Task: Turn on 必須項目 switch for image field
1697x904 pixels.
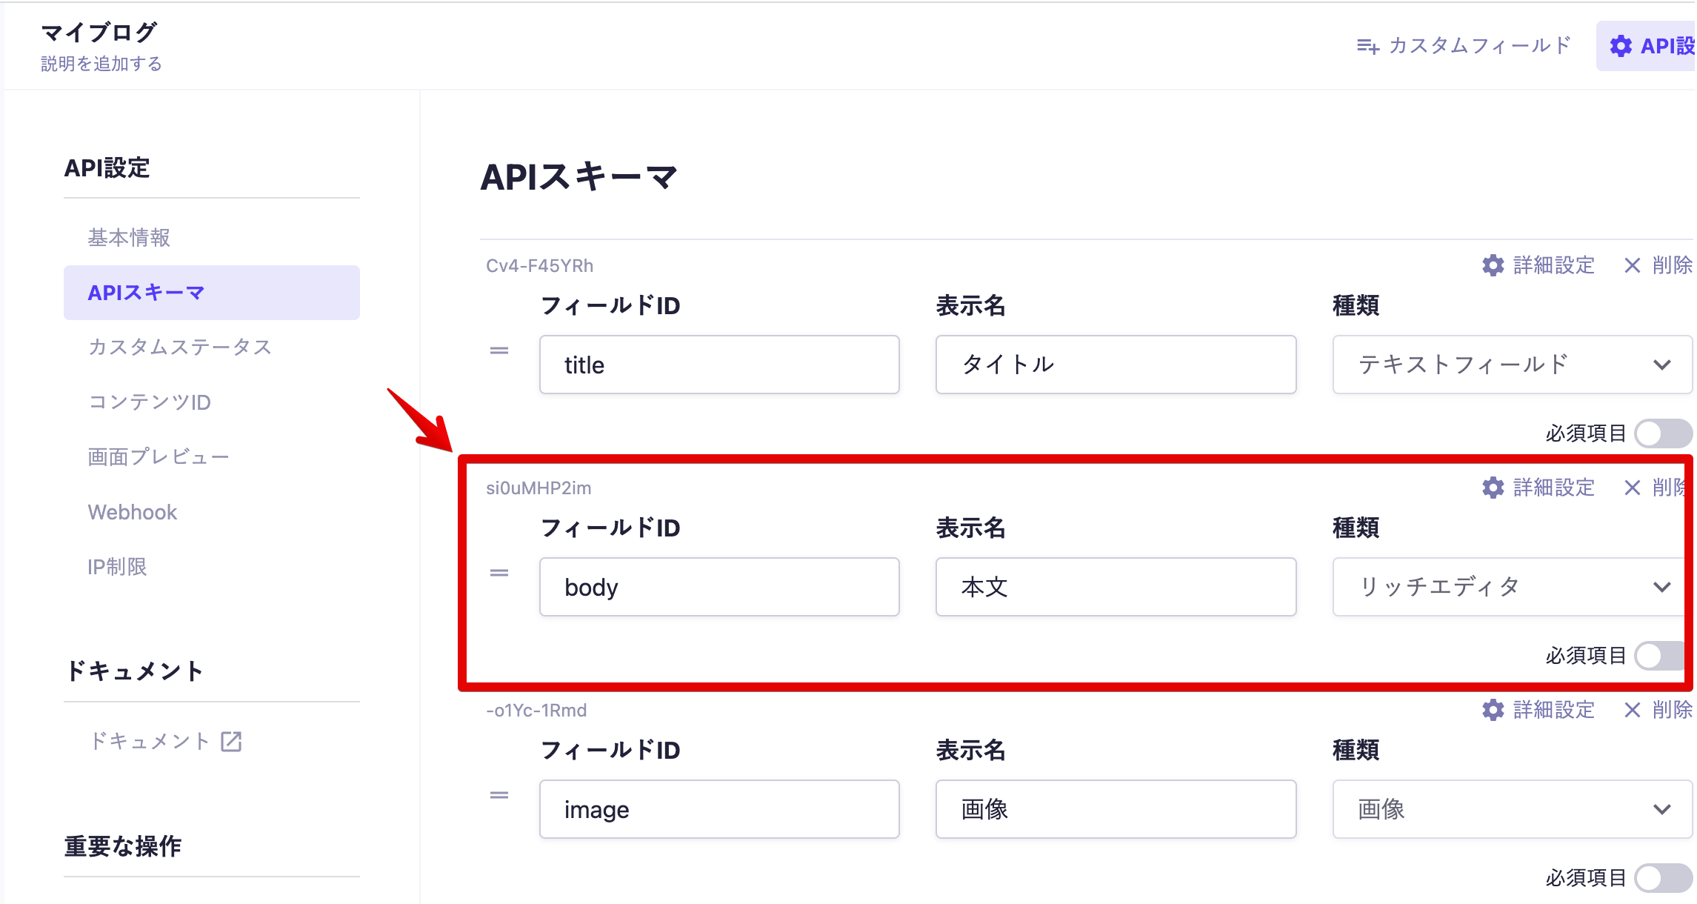Action: 1662,878
